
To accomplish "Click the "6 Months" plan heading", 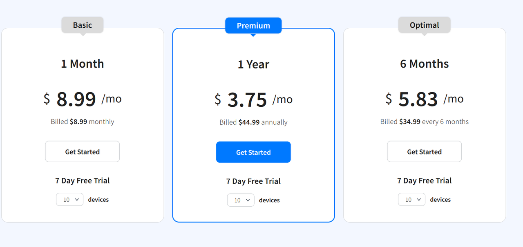I will point(424,64).
